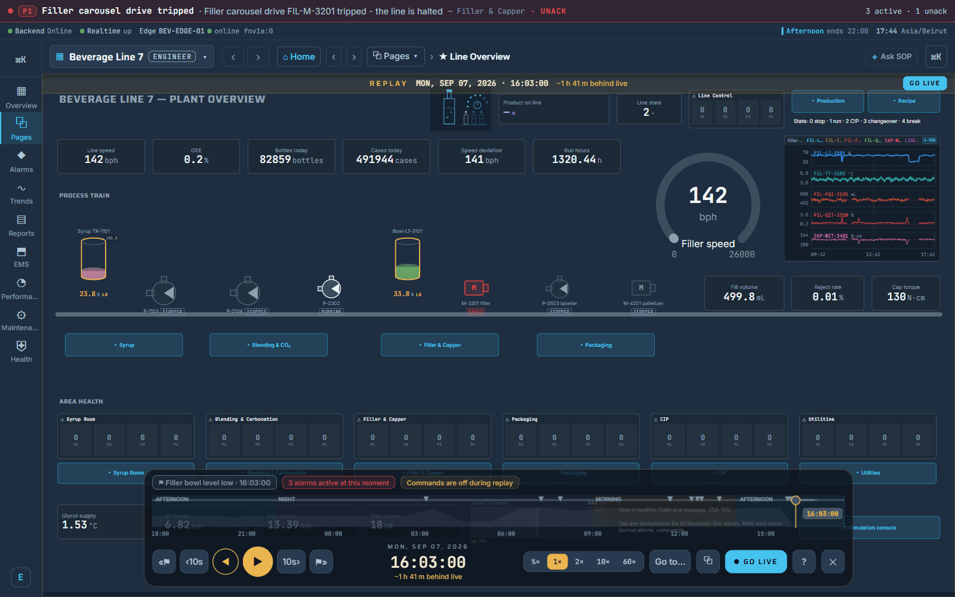The height and width of the screenshot is (597, 955).
Task: Click the Ask SOP button
Action: [892, 57]
